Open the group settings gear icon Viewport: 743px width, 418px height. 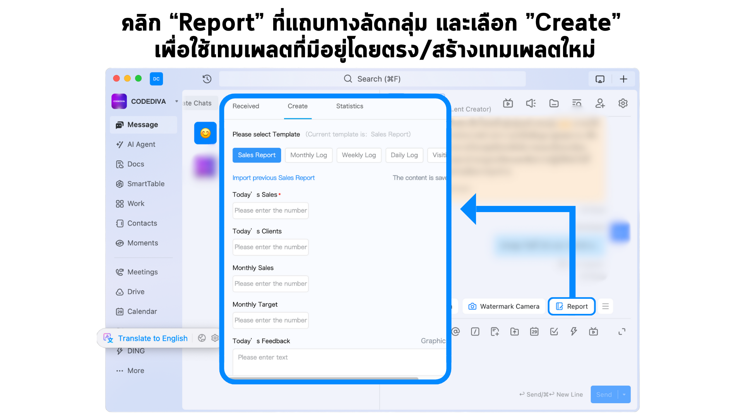tap(623, 103)
